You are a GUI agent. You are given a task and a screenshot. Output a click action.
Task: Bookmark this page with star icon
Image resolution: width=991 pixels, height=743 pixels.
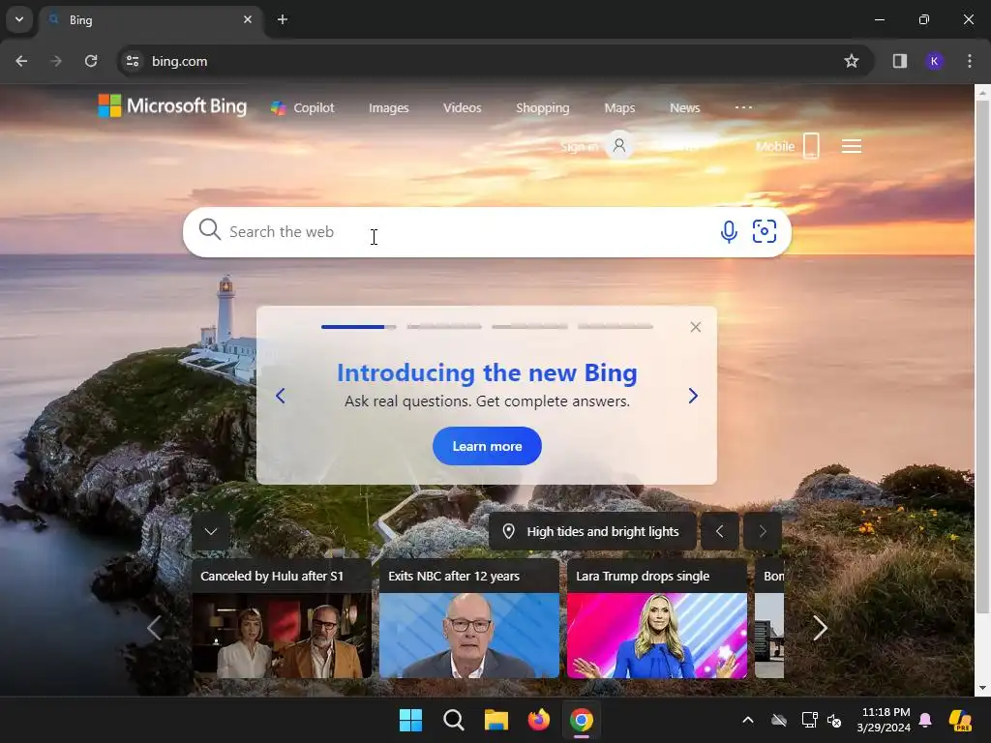coord(852,61)
